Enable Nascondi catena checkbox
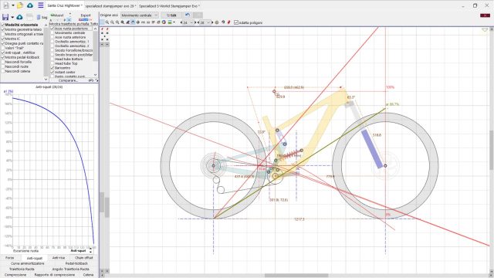 3,71
